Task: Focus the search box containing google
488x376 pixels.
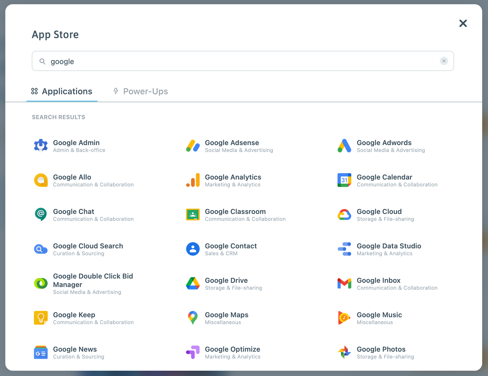Action: (x=243, y=61)
